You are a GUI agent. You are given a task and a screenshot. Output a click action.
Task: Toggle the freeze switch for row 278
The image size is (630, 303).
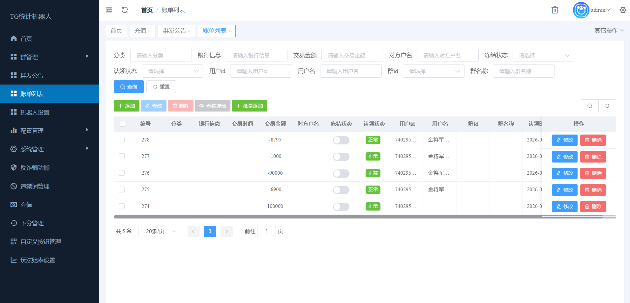[x=341, y=140]
